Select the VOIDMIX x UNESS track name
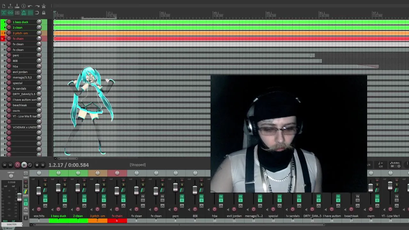The width and height of the screenshot is (409, 230). point(25,127)
